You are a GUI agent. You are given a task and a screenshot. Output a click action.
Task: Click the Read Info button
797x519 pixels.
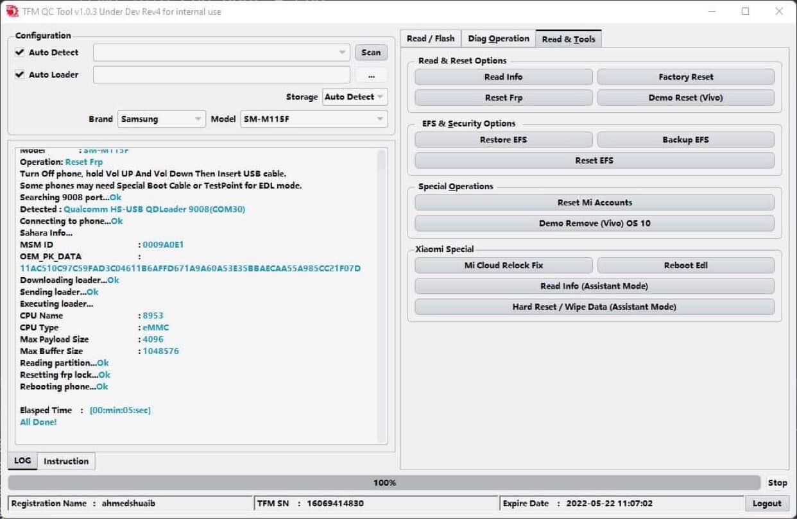coord(503,77)
